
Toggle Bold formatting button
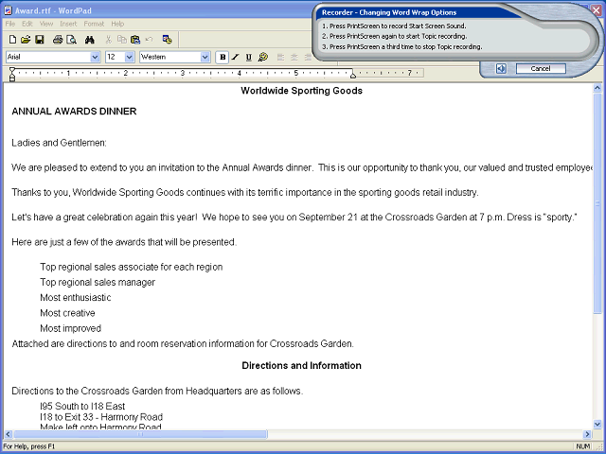click(223, 57)
